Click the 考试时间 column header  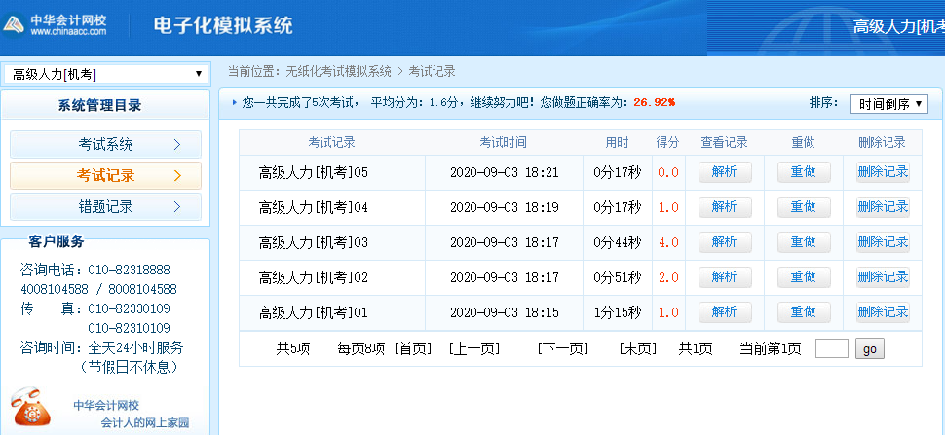pyautogui.click(x=504, y=143)
